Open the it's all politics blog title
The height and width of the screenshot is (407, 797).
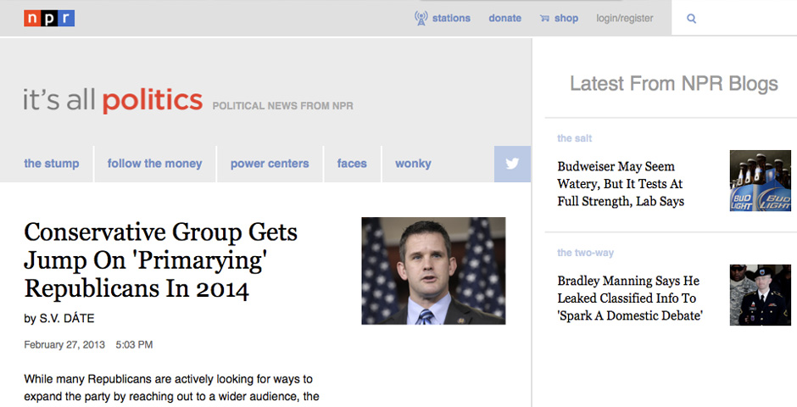click(x=113, y=99)
